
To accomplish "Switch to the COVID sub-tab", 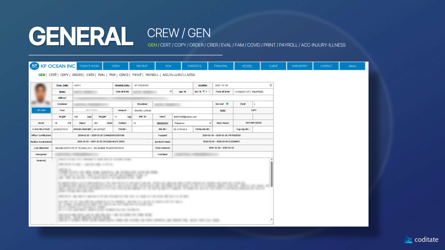I will pyautogui.click(x=124, y=75).
